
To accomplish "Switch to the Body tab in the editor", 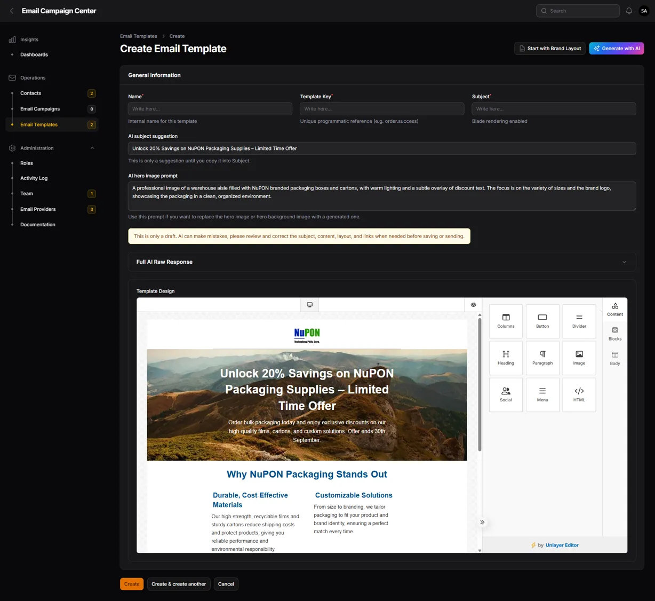I will 615,359.
